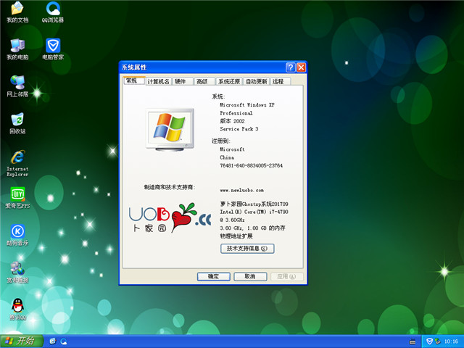Switch to the Automatic Updates (自动更新) tab
464x348 pixels.
click(256, 81)
